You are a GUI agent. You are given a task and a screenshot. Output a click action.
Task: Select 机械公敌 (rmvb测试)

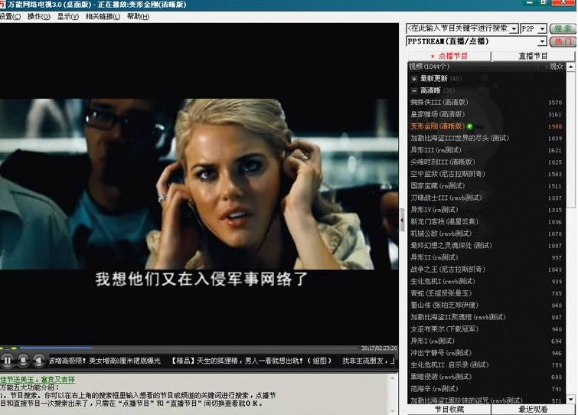pyautogui.click(x=486, y=234)
